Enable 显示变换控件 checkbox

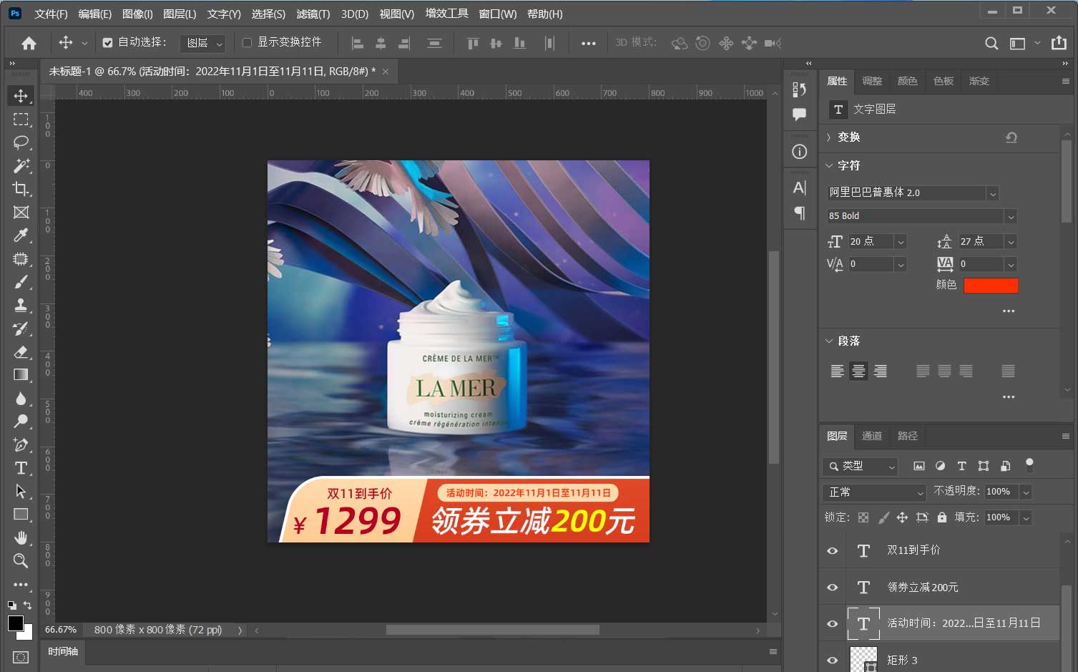[x=246, y=42]
